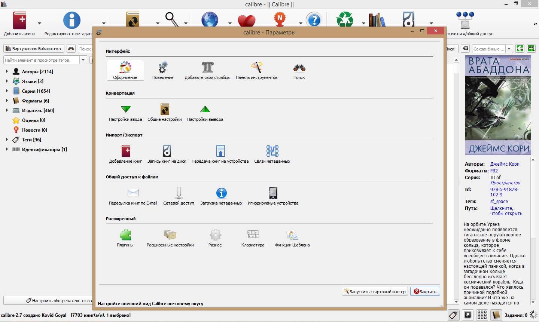Open the Оформление preferences section
539x322 pixels.
(125, 70)
